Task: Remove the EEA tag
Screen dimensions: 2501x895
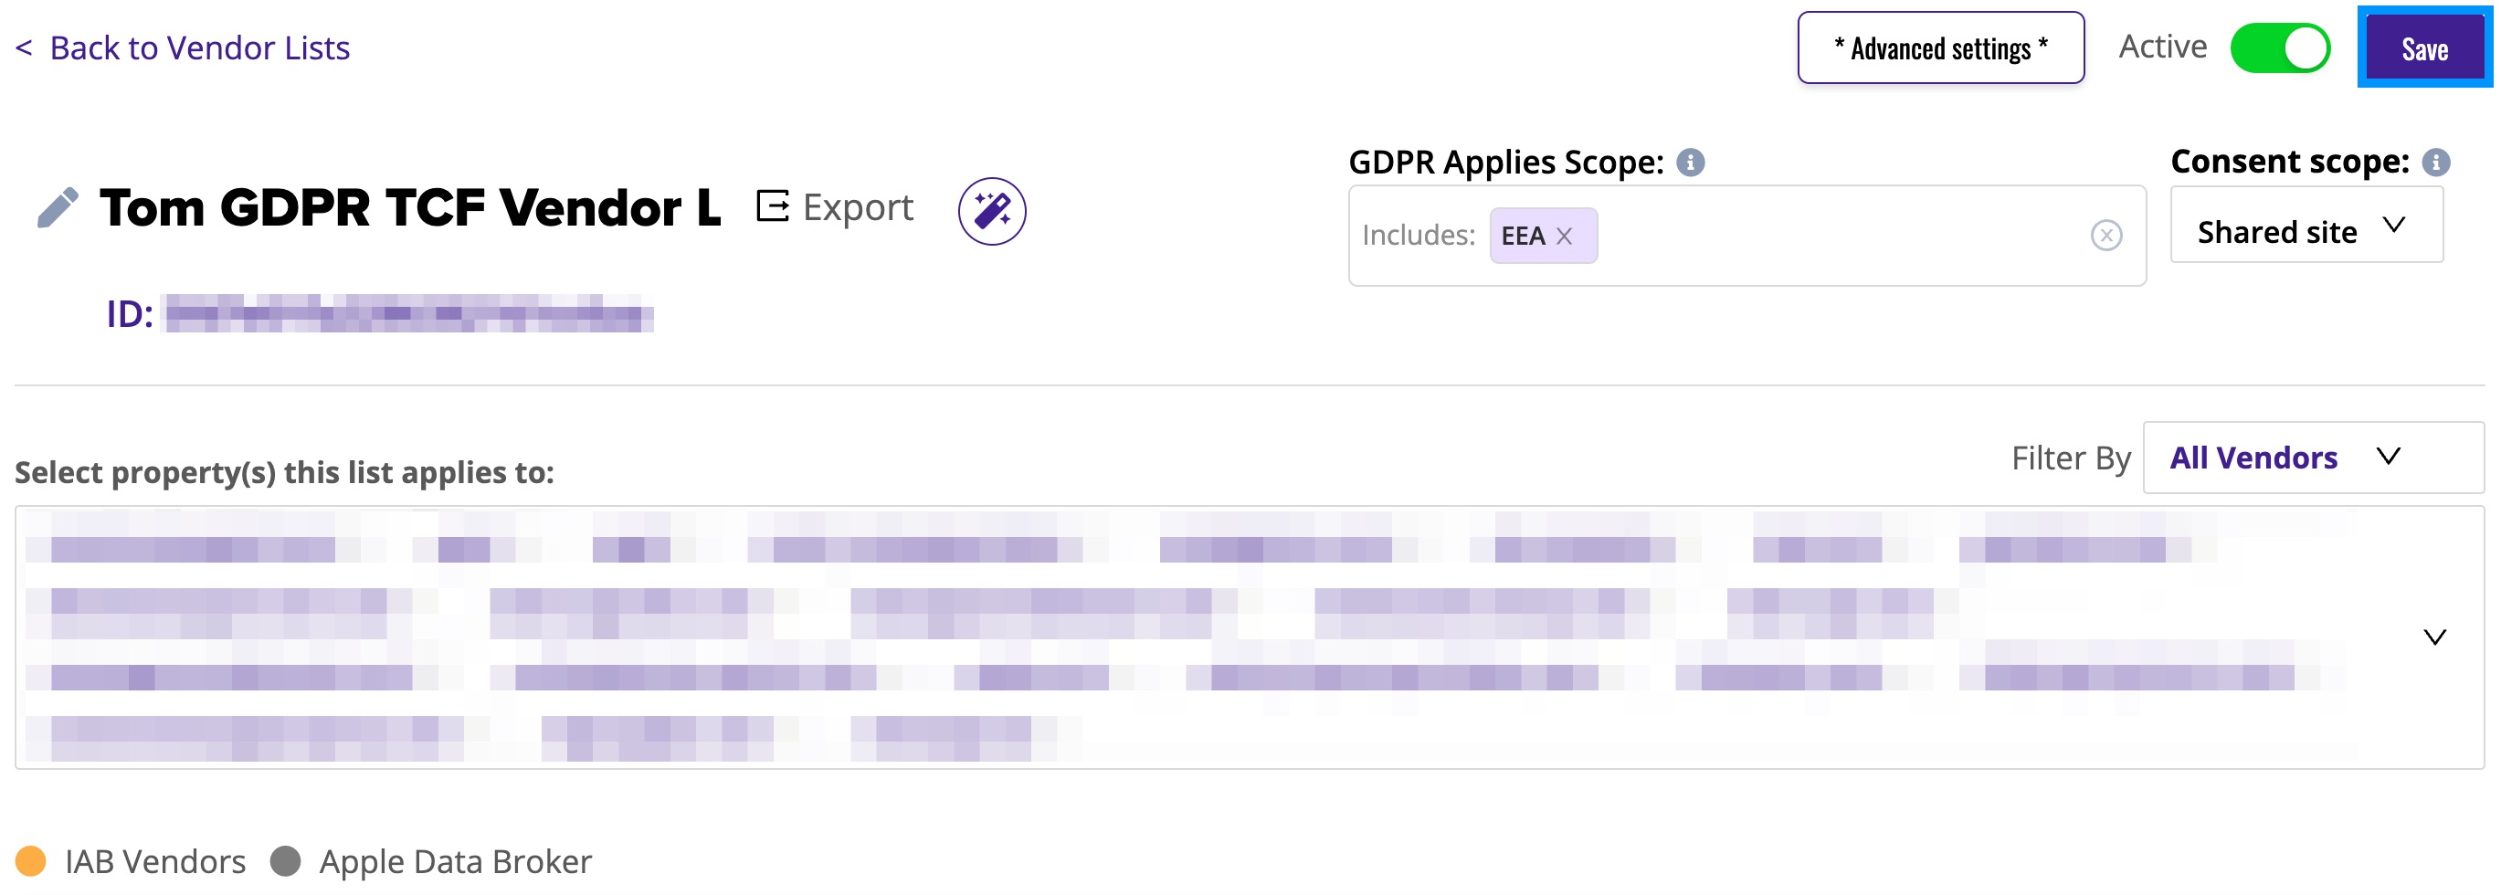Action: pyautogui.click(x=1564, y=236)
